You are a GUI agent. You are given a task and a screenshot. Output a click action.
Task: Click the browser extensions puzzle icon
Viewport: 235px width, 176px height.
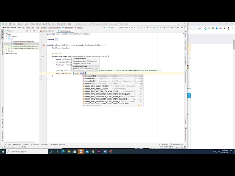pyautogui.click(x=224, y=28)
